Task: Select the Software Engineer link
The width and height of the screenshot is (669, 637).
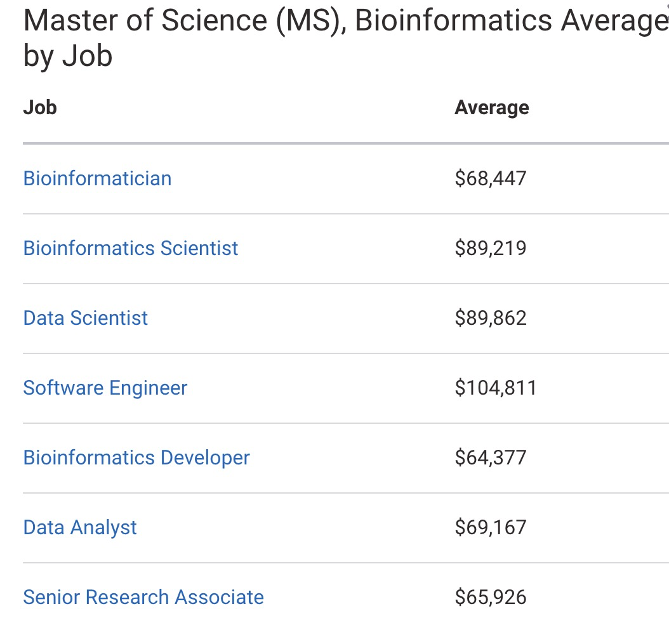Action: coord(105,388)
